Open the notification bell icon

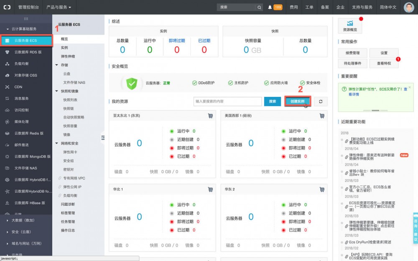pyautogui.click(x=270, y=7)
